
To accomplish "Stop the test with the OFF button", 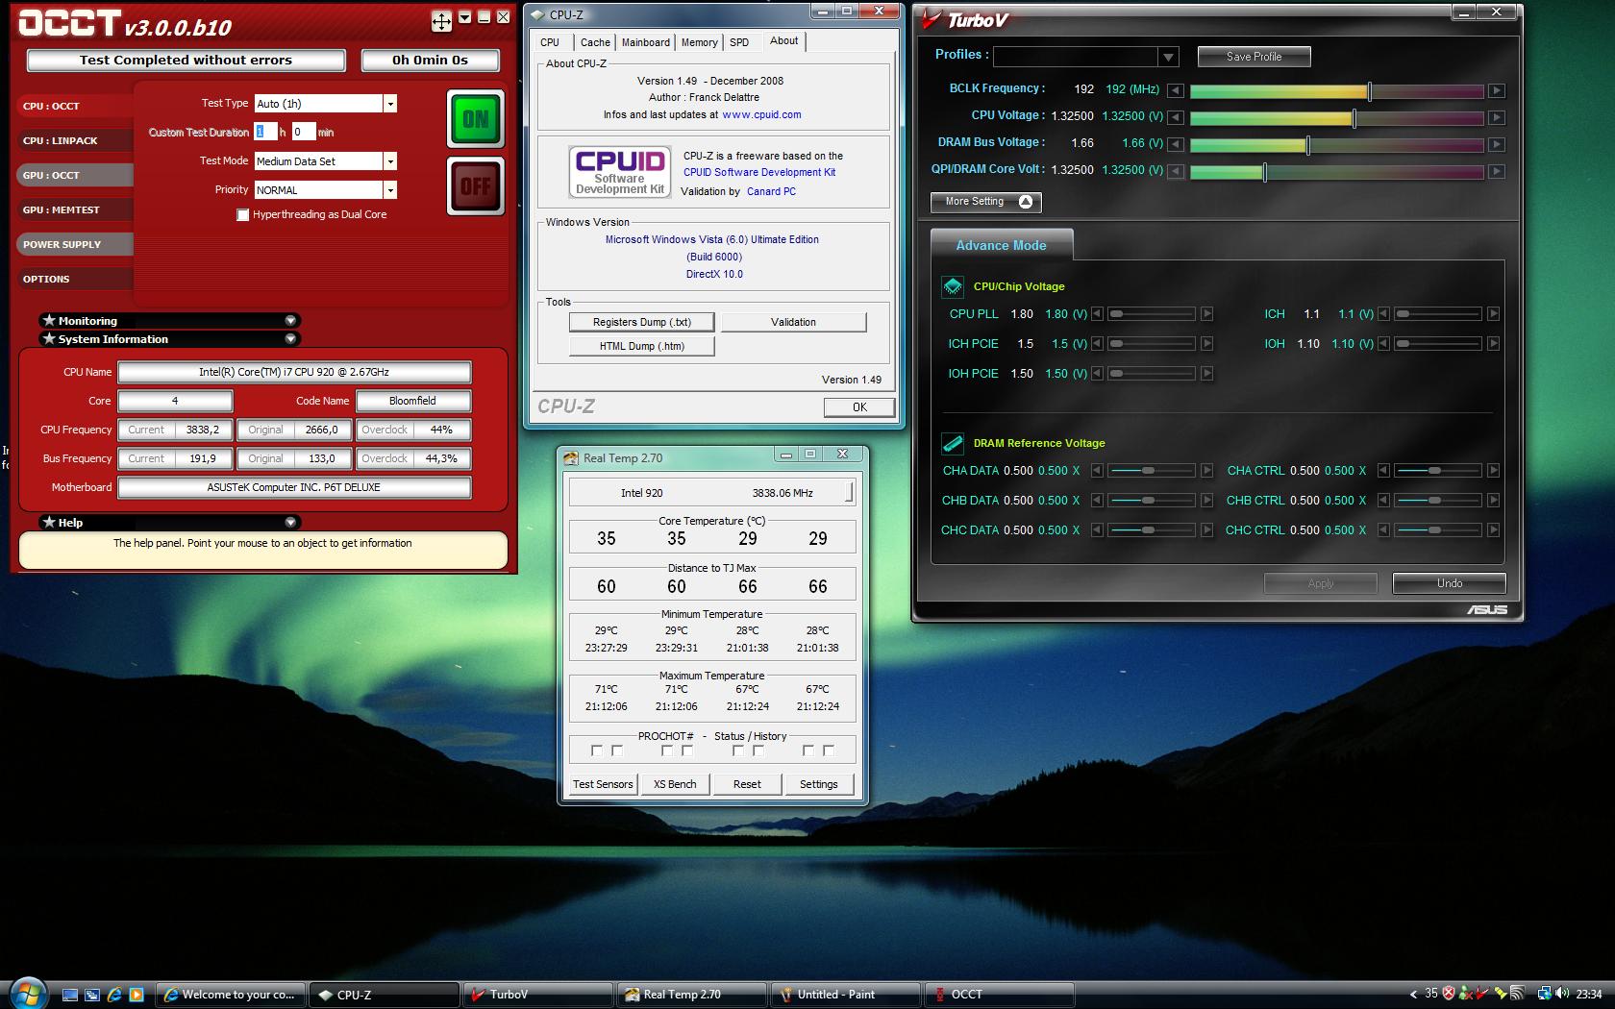I will pyautogui.click(x=476, y=186).
